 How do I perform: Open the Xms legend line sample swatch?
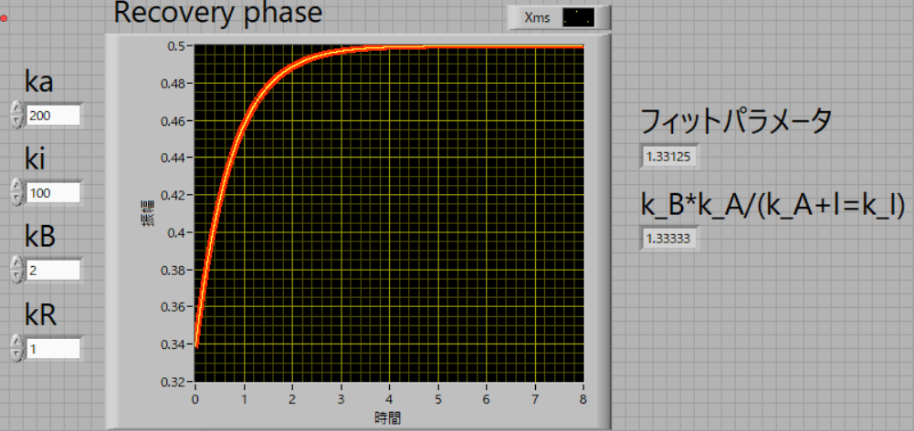point(579,17)
